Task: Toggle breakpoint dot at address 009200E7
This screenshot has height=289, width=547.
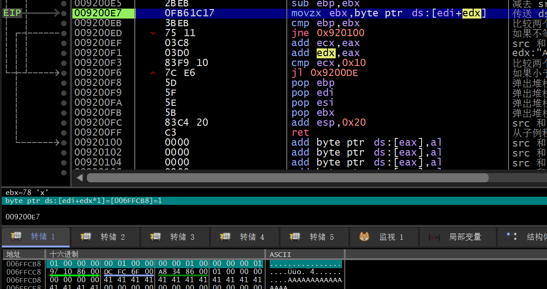Action: click(x=64, y=13)
